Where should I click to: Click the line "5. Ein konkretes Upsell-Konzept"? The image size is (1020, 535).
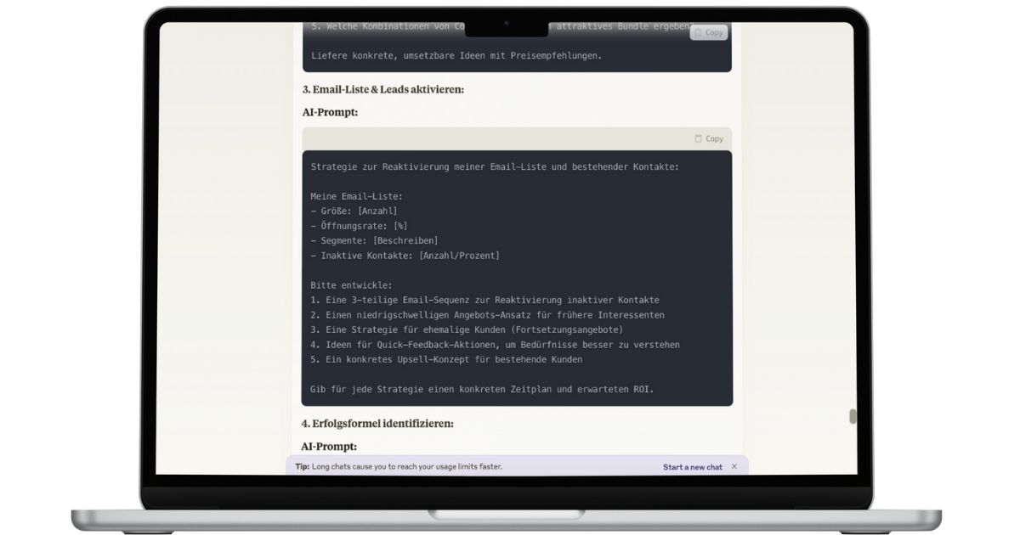pyautogui.click(x=446, y=359)
